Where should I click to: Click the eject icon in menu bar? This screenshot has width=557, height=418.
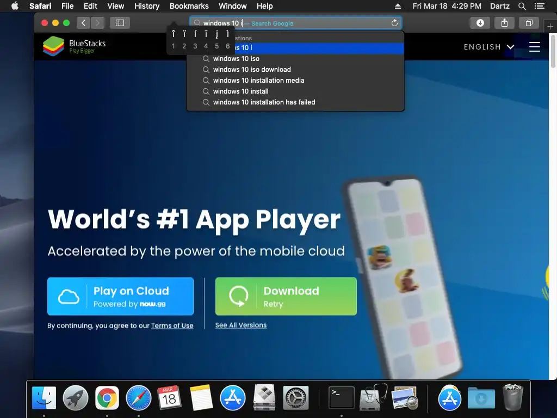coord(398,6)
